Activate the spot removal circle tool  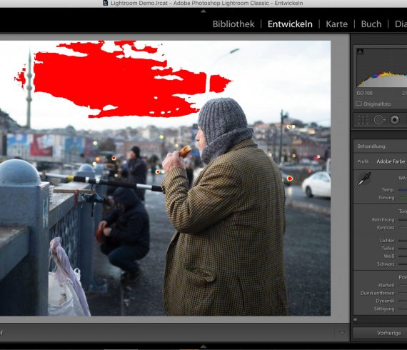[x=379, y=120]
